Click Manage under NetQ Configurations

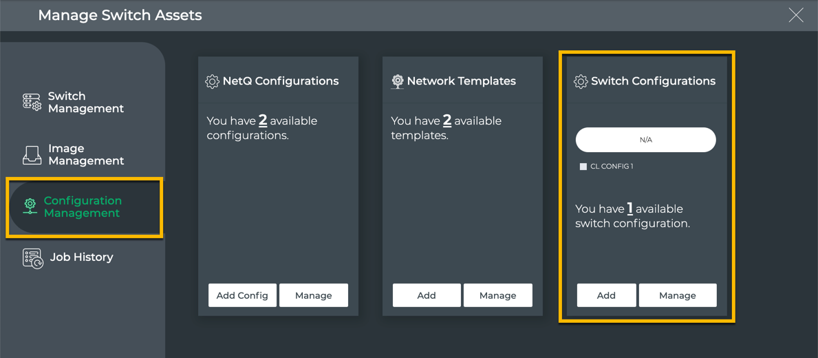click(x=313, y=295)
